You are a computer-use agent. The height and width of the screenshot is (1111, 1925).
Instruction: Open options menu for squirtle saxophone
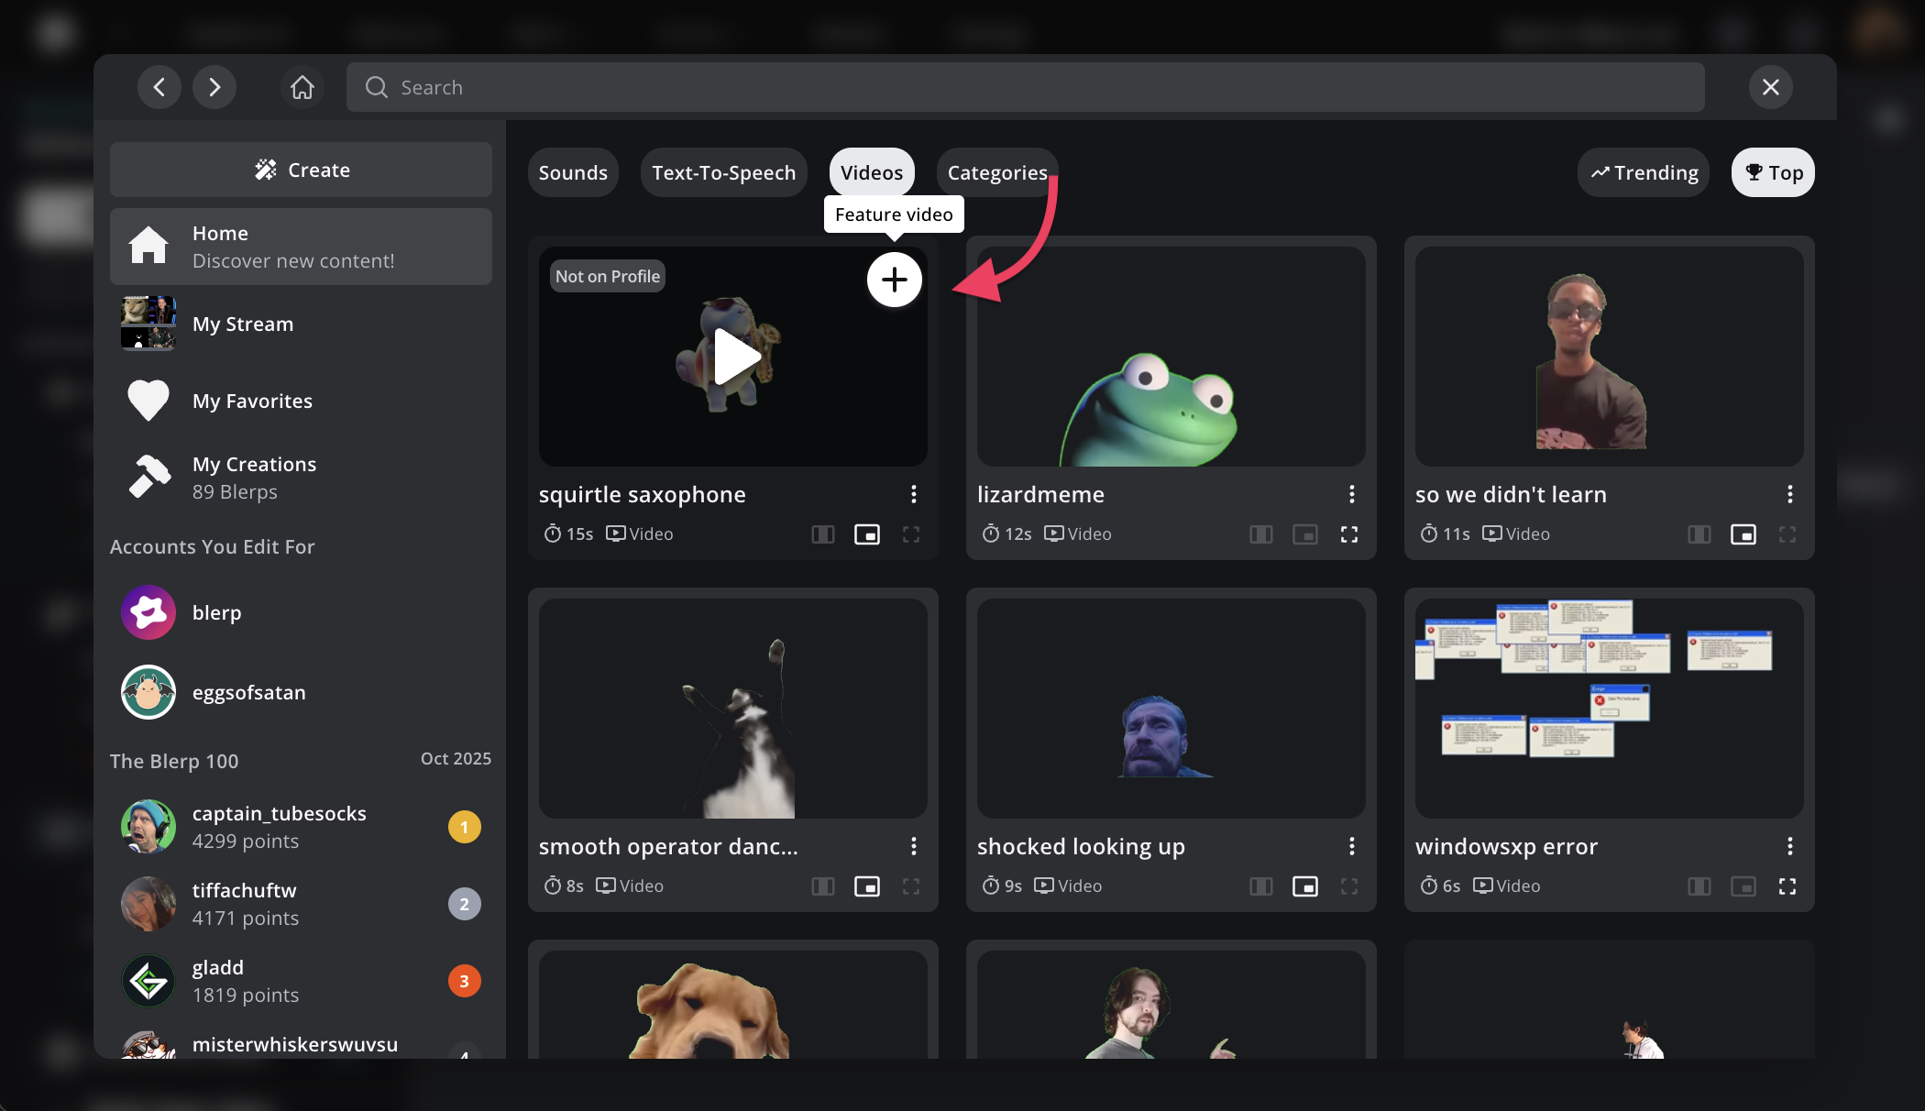(x=913, y=495)
